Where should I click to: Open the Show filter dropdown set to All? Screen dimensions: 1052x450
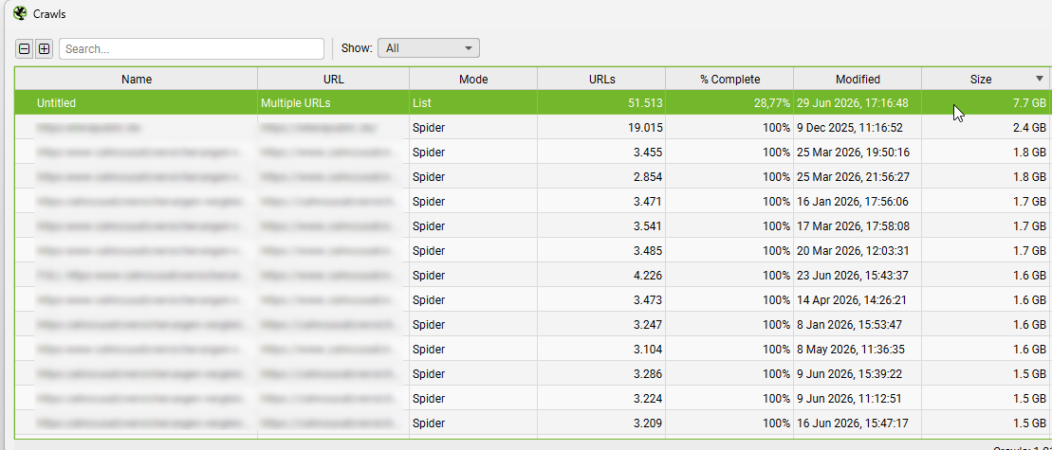point(429,48)
